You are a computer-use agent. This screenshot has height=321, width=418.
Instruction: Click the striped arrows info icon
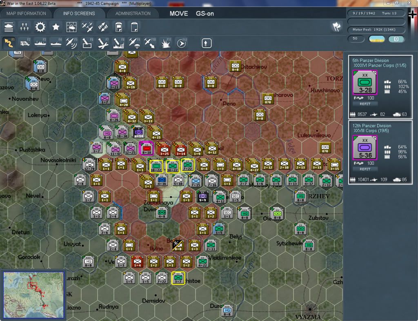(x=103, y=27)
